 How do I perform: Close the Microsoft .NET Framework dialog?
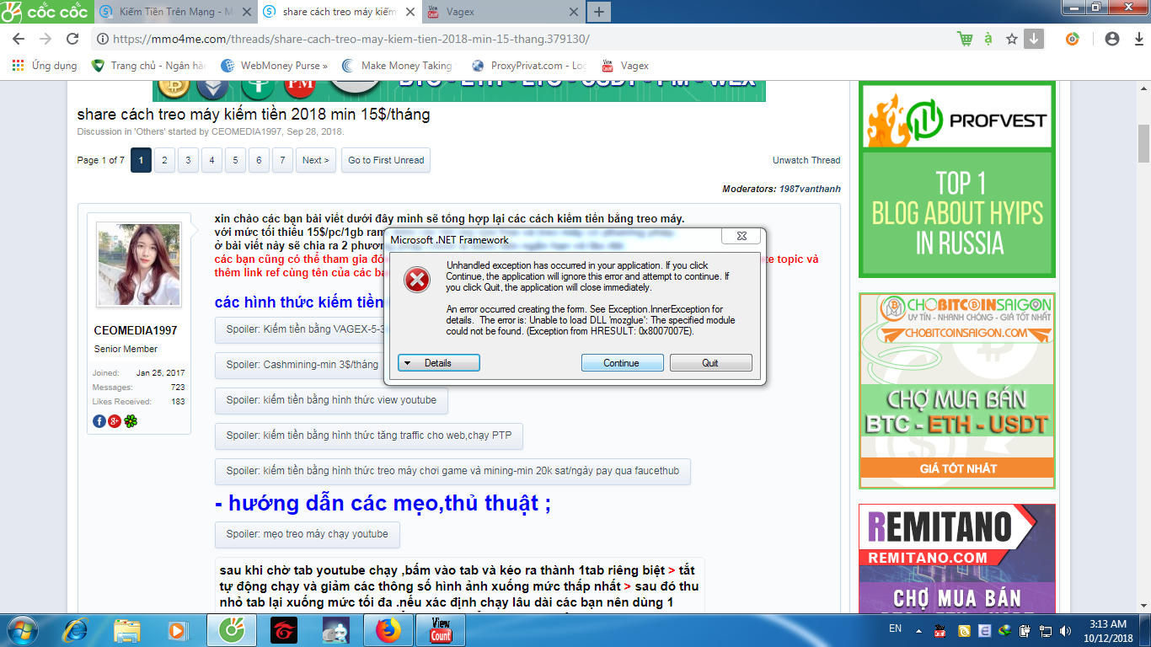741,237
